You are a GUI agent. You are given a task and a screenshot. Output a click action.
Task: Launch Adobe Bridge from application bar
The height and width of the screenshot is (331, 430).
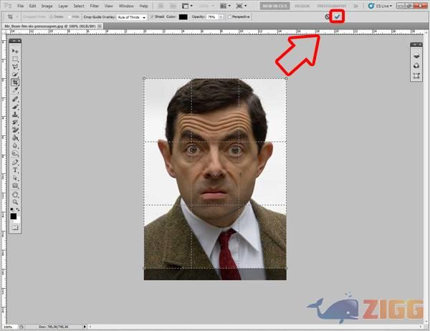(x=161, y=6)
